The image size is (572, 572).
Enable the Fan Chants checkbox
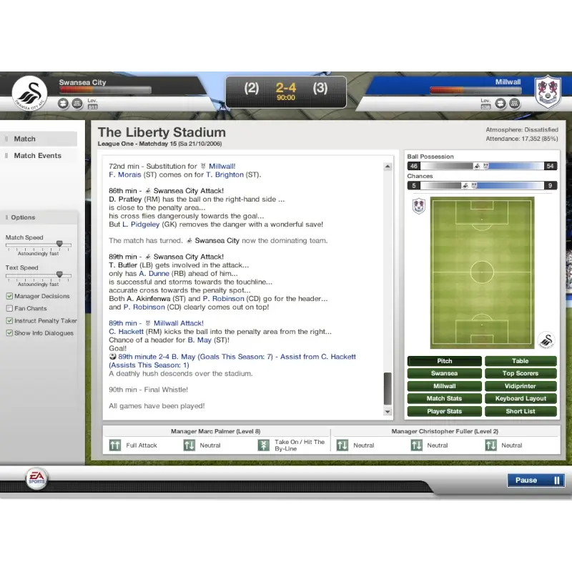[9, 308]
